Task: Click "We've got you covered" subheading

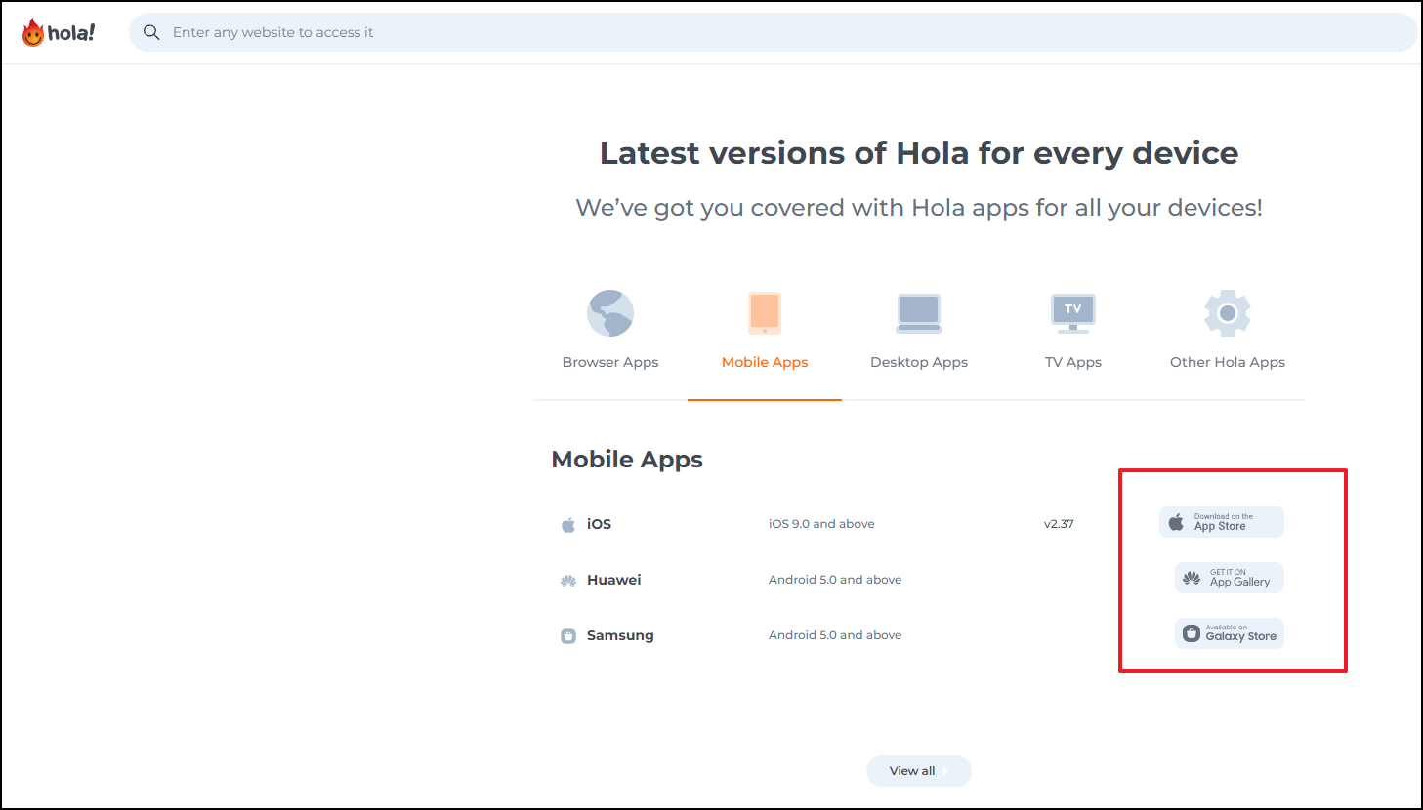Action: (x=919, y=208)
